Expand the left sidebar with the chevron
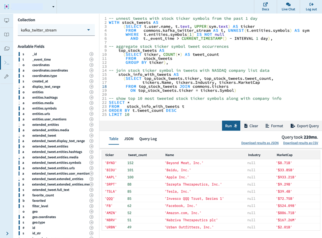The width and height of the screenshot is (322, 238). point(7,234)
